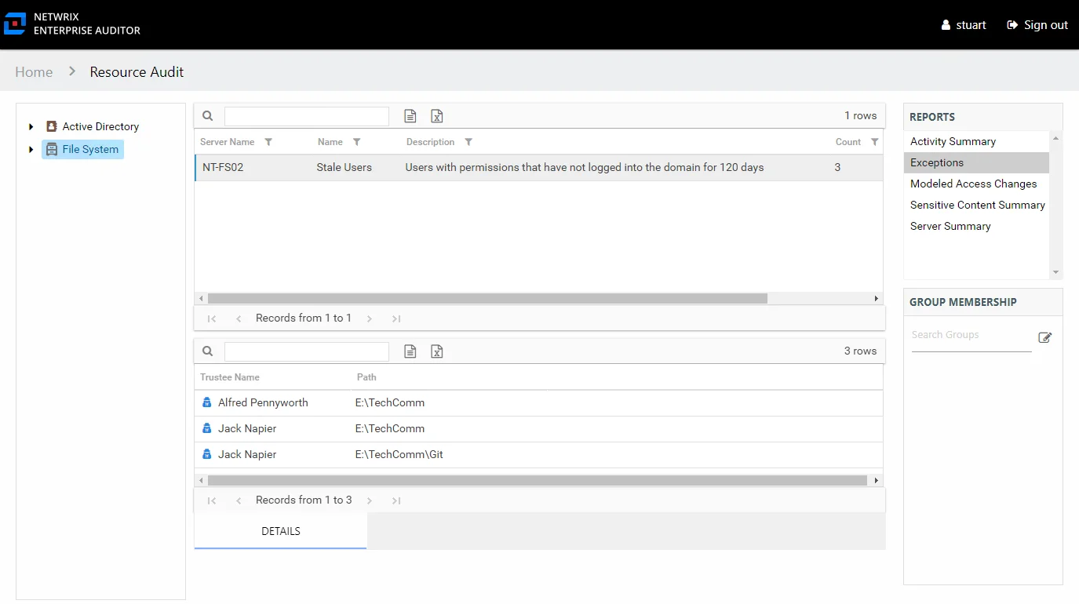Click the user icon beside Alfred Pennyworth
Viewport: 1079px width, 604px height.
click(x=207, y=402)
